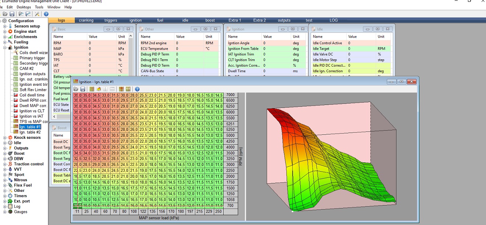Expand the Knock sensors tree node
The image size is (486, 225).
[x=5, y=138]
